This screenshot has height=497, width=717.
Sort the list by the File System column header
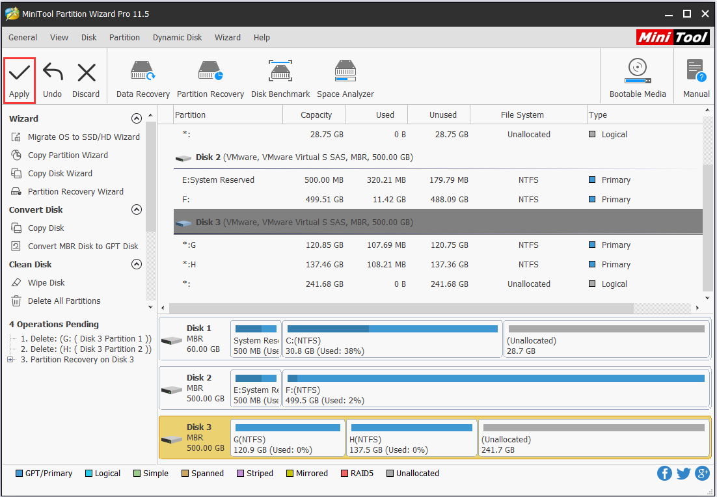pos(528,114)
